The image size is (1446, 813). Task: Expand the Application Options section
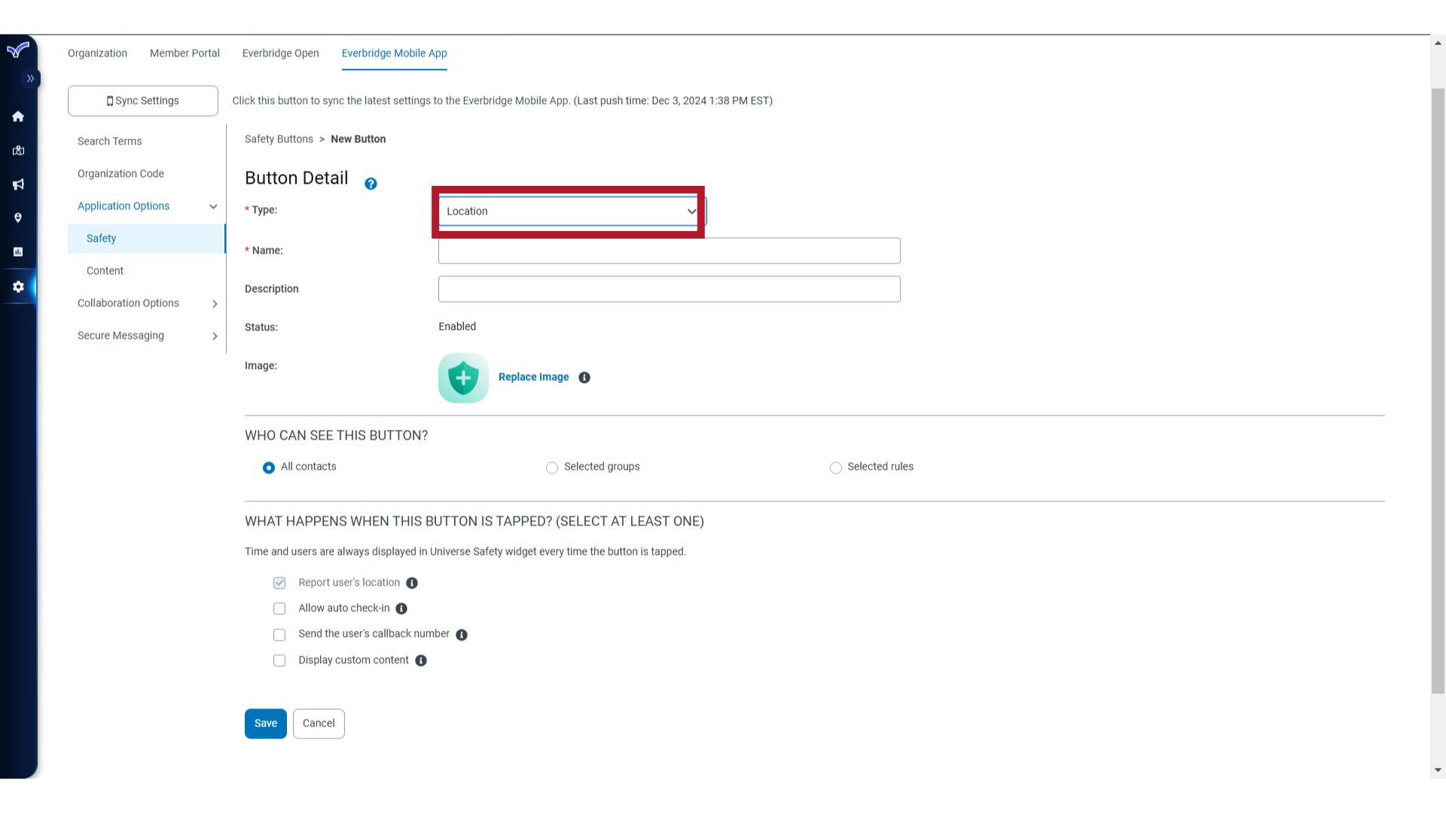tap(147, 206)
